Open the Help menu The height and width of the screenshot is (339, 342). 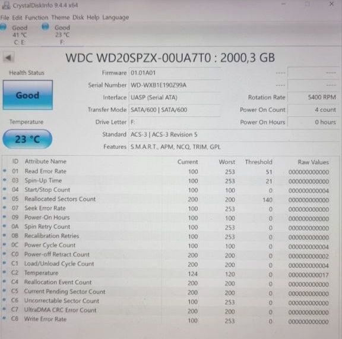pos(93,17)
